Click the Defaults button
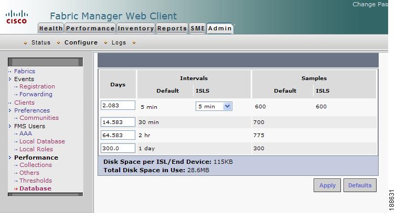Screen dimensions: 396x213 [x=360, y=185]
